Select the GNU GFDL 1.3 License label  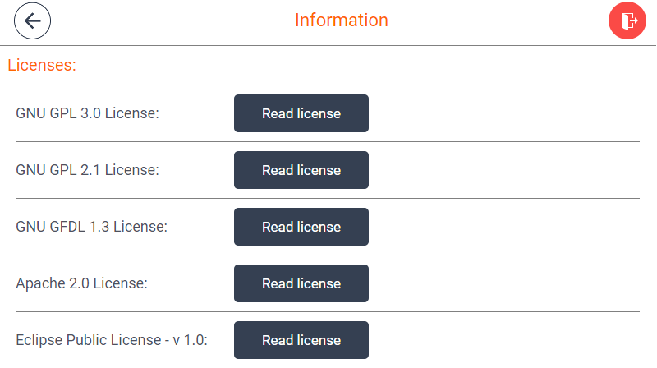[x=92, y=227]
